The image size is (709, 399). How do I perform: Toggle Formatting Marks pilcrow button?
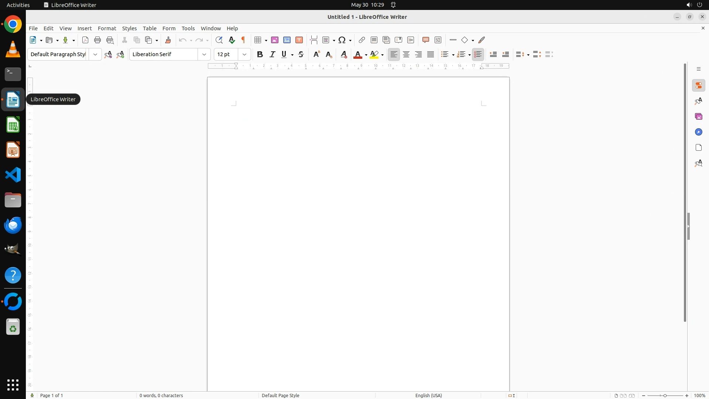[243, 40]
